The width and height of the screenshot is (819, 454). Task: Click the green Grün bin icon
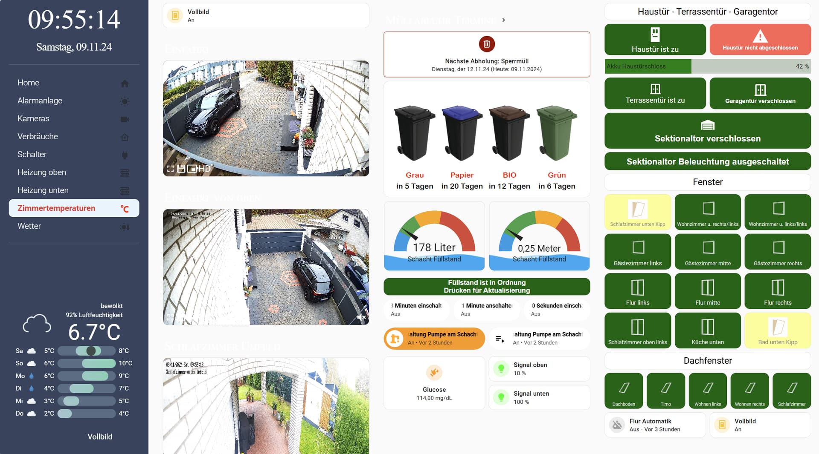tap(557, 133)
